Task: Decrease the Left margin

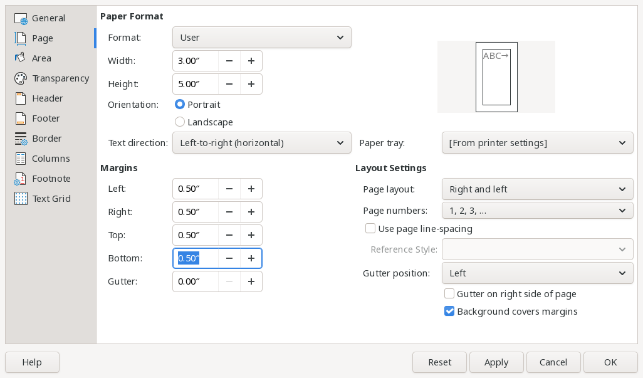Action: [229, 189]
